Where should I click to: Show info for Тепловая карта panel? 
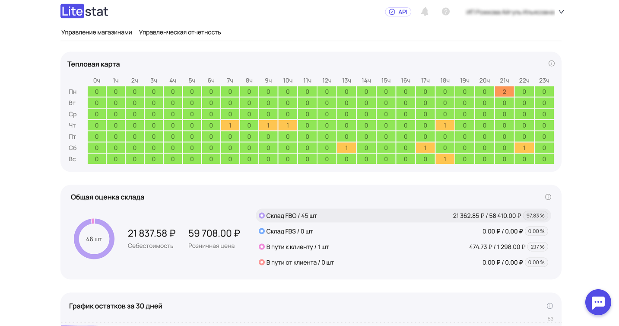click(551, 64)
